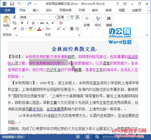This screenshot has width=151, height=140.
Task: Open clipboard pane launcher
Action: (16, 35)
